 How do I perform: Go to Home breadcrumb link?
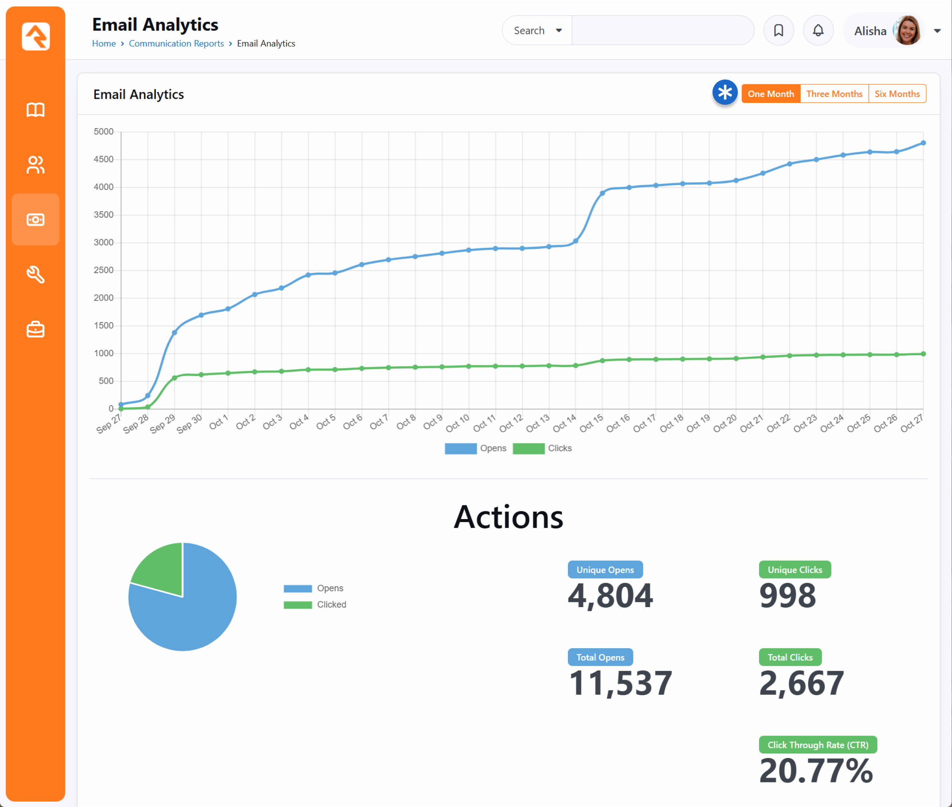click(104, 43)
